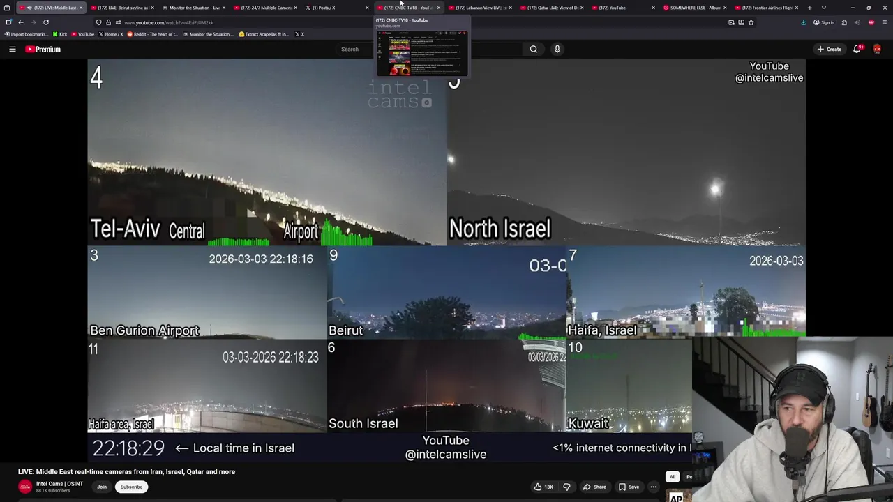Save the video with the Save button
The width and height of the screenshot is (893, 502).
629,487
